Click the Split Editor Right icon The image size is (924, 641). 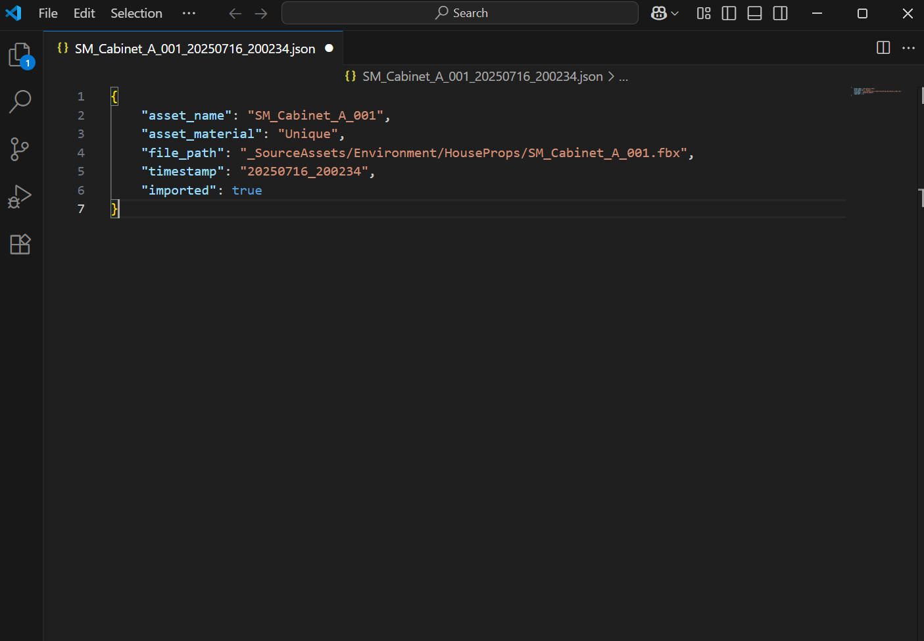(883, 48)
